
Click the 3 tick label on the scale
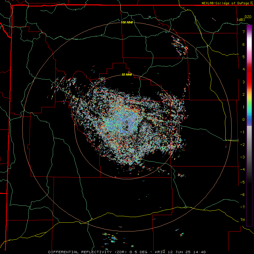tap(244, 82)
